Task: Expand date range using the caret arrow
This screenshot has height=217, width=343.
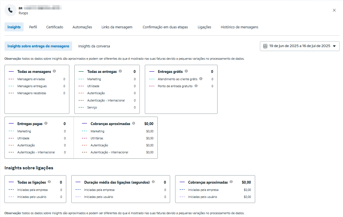Action: [x=334, y=46]
